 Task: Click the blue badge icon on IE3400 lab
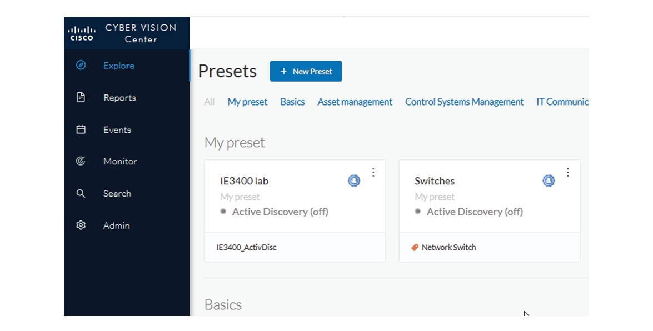[354, 180]
